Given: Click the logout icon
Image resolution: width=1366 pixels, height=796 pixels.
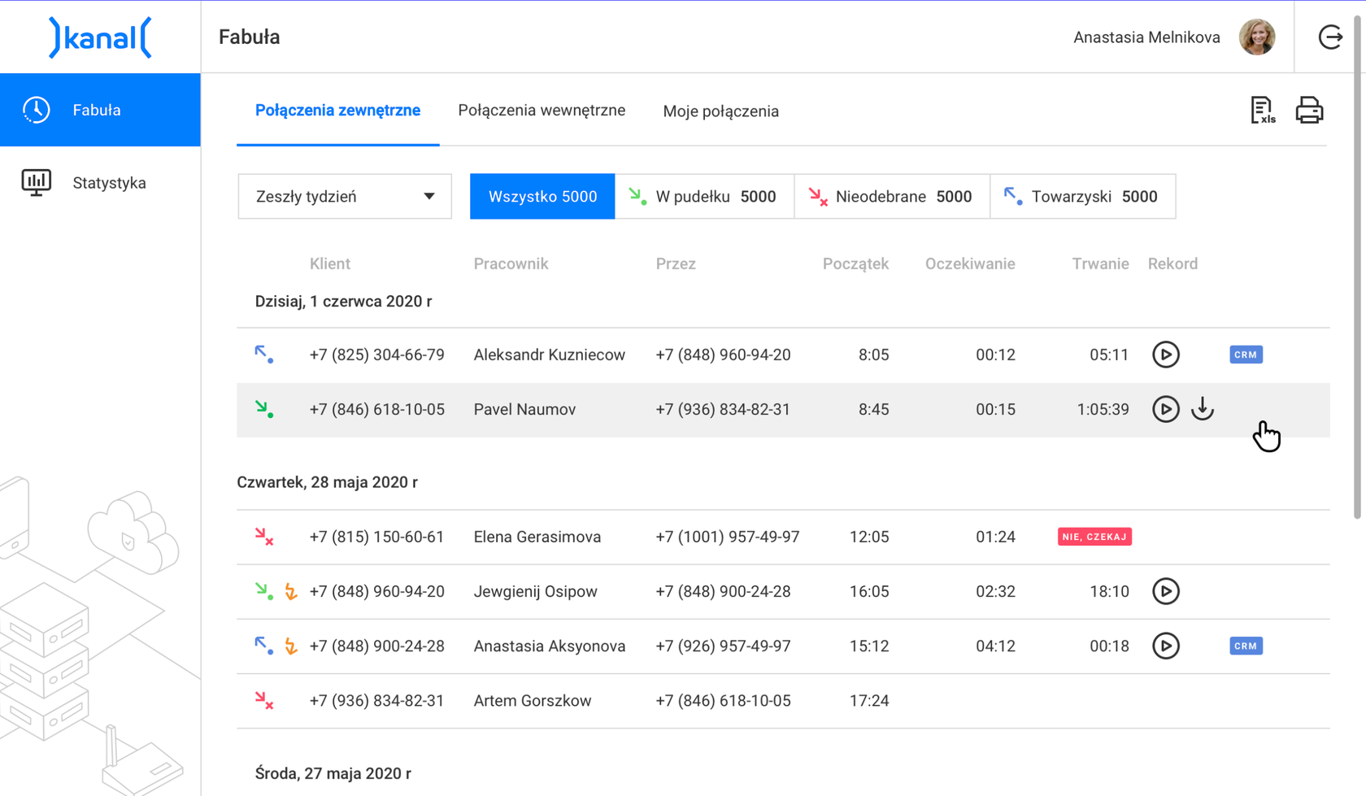Looking at the screenshot, I should click(x=1330, y=37).
